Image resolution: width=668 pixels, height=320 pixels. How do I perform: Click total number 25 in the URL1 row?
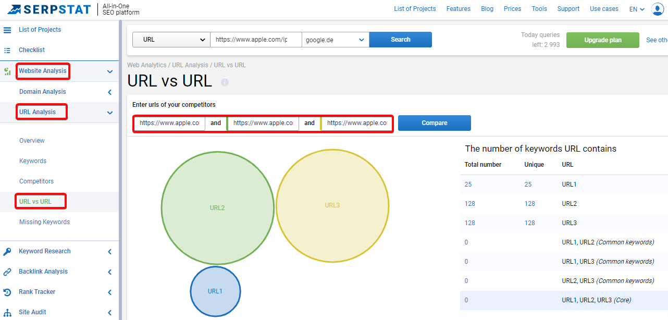468,184
